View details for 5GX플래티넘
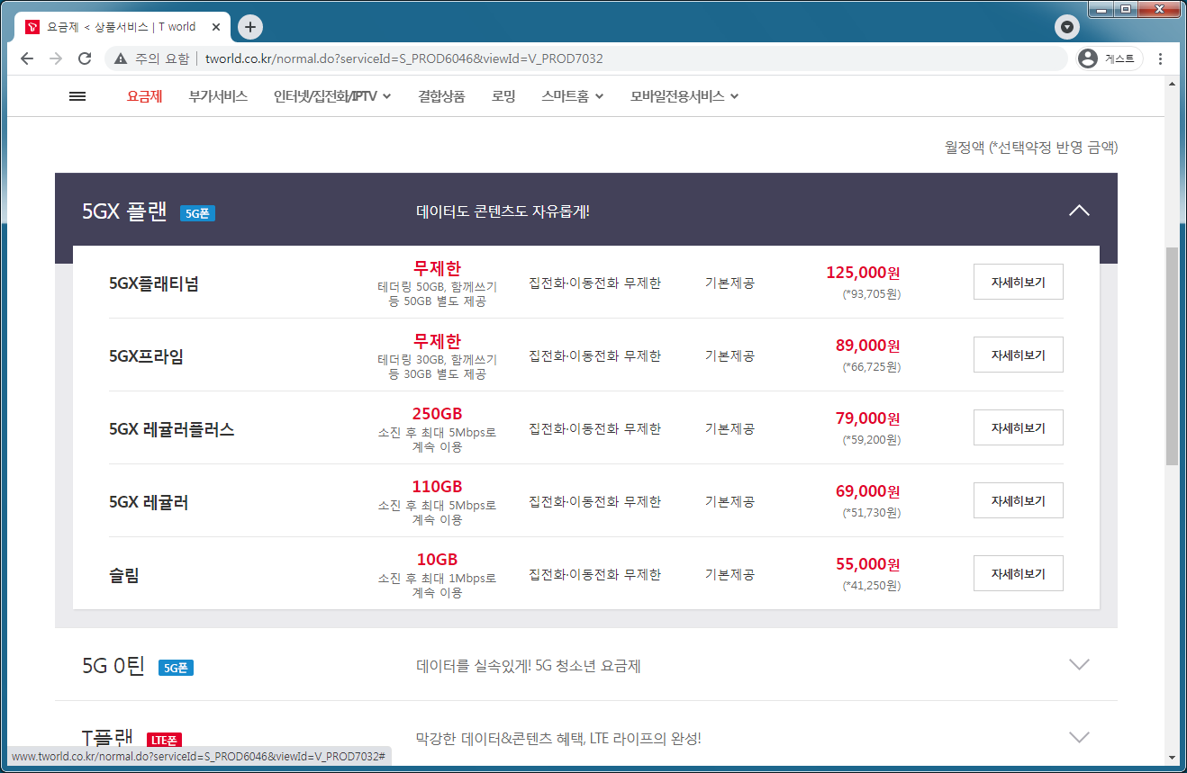Image resolution: width=1187 pixels, height=773 pixels. click(x=1018, y=282)
